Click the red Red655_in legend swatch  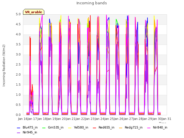95,128
